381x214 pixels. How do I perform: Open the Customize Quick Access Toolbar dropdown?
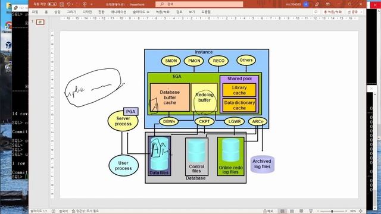point(92,4)
